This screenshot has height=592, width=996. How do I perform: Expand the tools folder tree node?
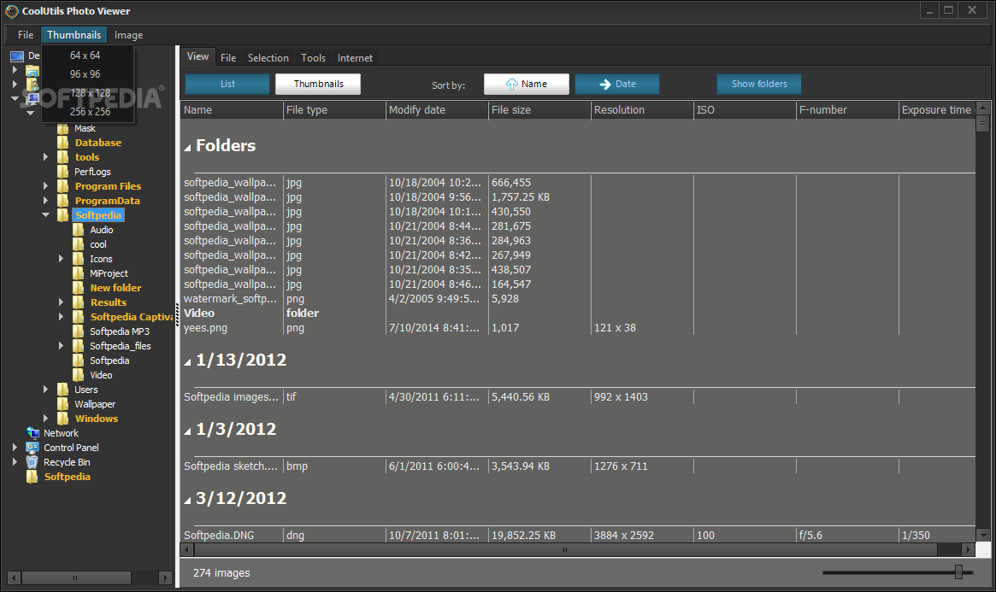click(x=45, y=156)
